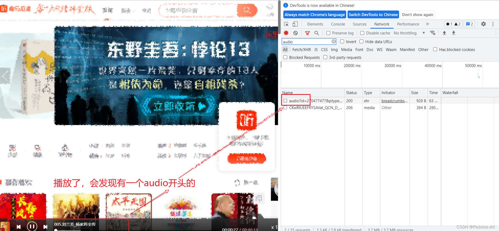The height and width of the screenshot is (231, 499).
Task: Check the audio?id request row checkbox
Action: pyautogui.click(x=286, y=101)
